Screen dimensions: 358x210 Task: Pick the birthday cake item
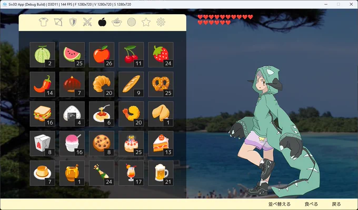tap(131, 144)
